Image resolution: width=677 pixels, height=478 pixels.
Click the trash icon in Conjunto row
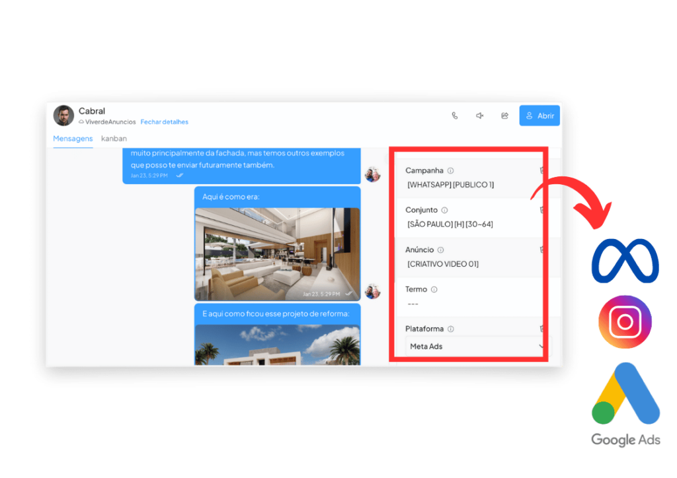541,210
